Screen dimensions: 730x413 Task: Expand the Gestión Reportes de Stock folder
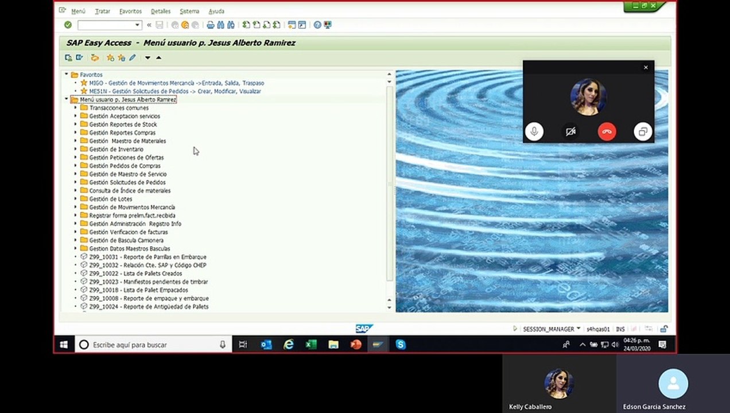click(75, 124)
